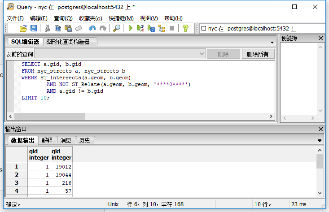Open the connection dropdown for nyc postgres@localhost
Screen dimensions: 329x212
(262, 29)
